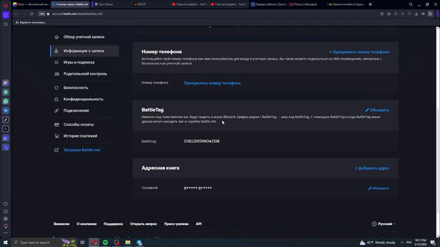Click card icon beside Способы оплаты

click(56, 125)
